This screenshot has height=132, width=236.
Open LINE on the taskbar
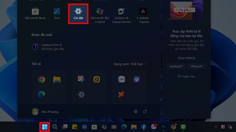tap(183, 127)
